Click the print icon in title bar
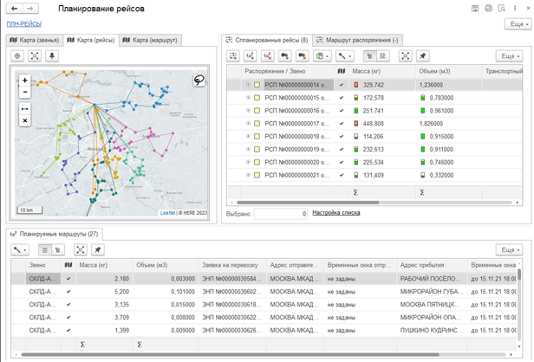The width and height of the screenshot is (534, 362). (x=488, y=9)
